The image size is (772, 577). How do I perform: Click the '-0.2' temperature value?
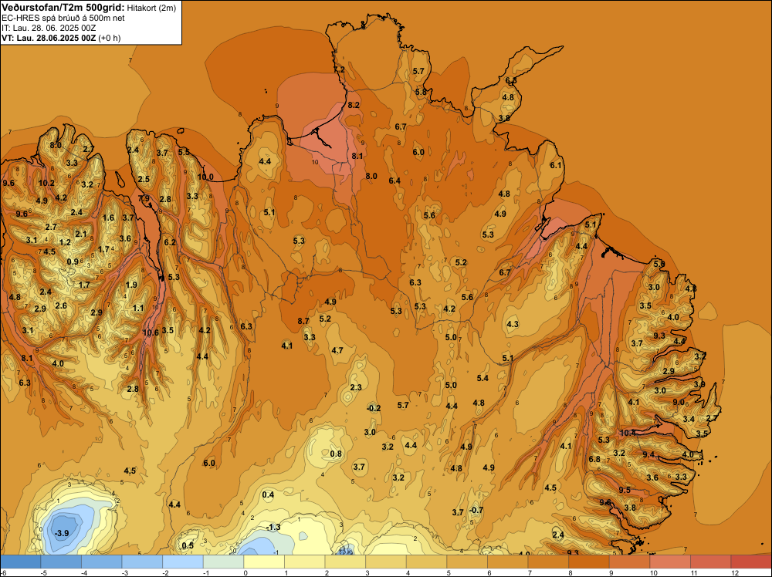374,408
